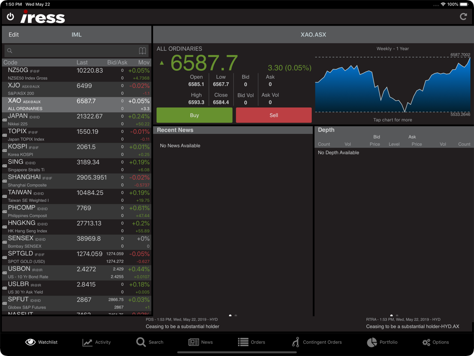Screen dimensions: 474x356
Task: Click the watchlist search field
Action: pyautogui.click(x=76, y=51)
